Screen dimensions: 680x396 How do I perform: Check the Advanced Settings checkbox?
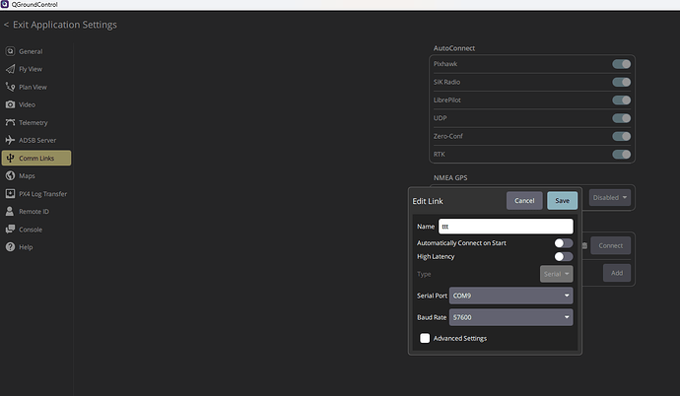tap(425, 338)
